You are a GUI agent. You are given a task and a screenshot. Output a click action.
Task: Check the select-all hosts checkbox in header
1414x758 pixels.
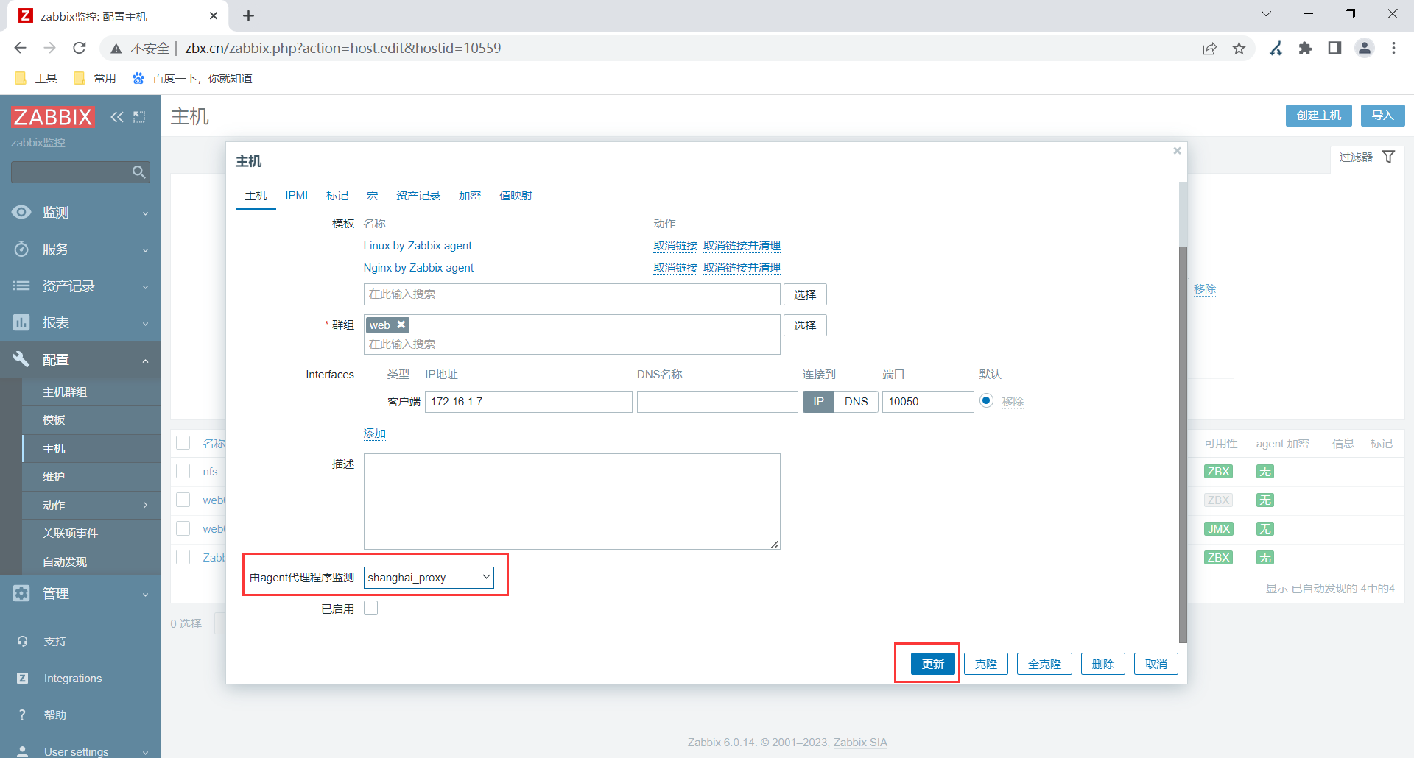[183, 442]
